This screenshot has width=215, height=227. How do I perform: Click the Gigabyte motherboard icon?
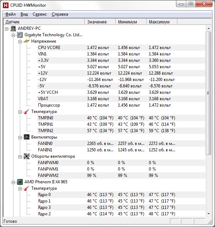[x=20, y=35]
